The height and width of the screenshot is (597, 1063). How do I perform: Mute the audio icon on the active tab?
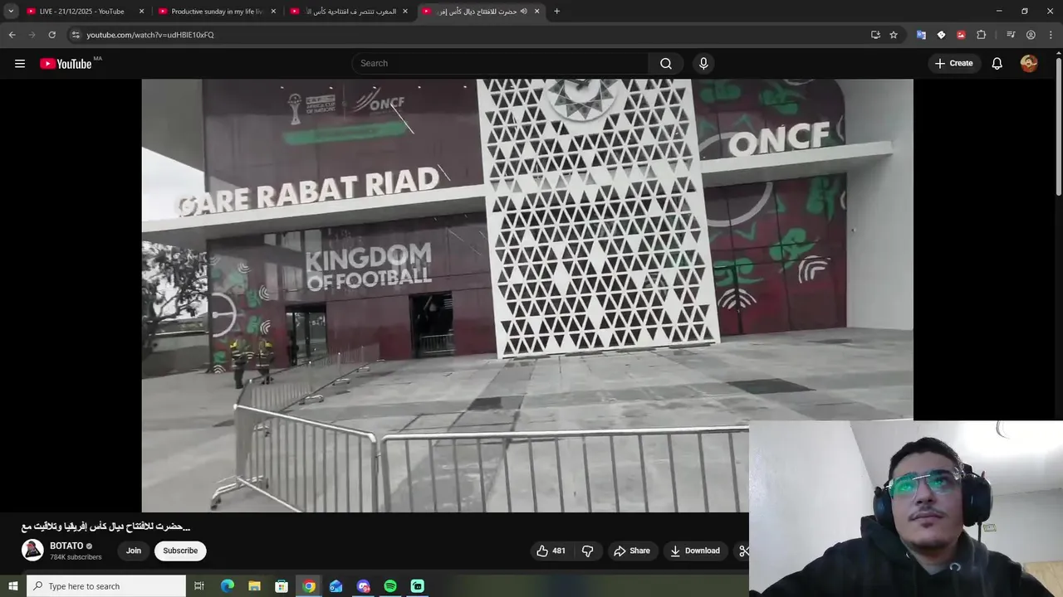pos(523,11)
